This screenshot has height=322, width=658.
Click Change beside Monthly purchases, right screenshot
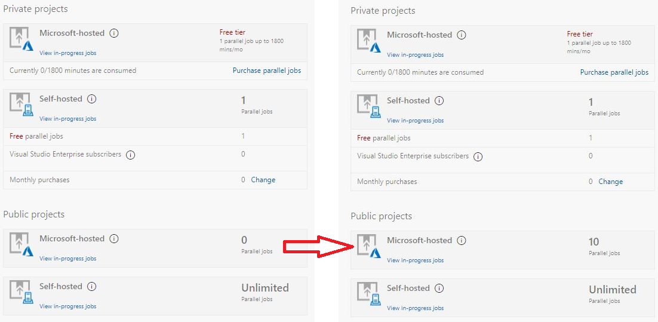[x=611, y=182]
